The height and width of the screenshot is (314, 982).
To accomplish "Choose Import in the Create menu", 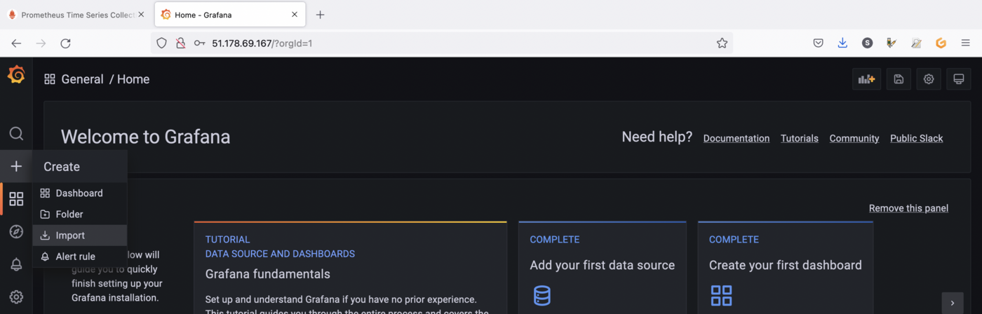I will [80, 235].
